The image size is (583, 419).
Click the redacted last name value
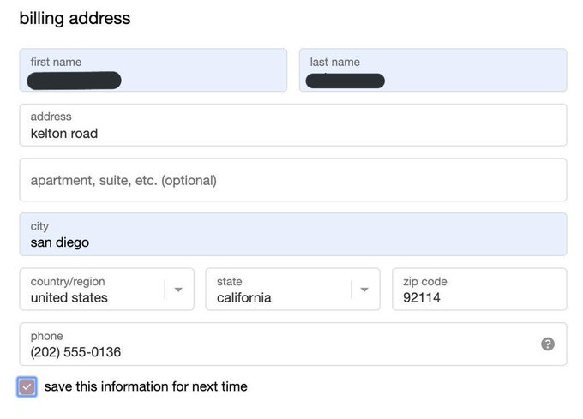tap(345, 81)
